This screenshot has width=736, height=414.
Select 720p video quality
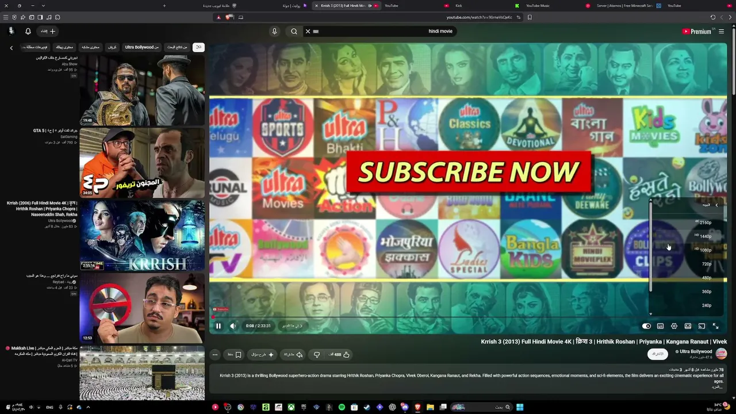pyautogui.click(x=687, y=264)
